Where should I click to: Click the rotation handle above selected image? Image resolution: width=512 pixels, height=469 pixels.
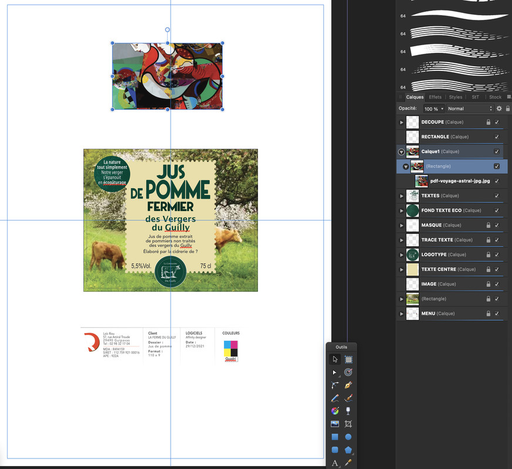tap(167, 30)
